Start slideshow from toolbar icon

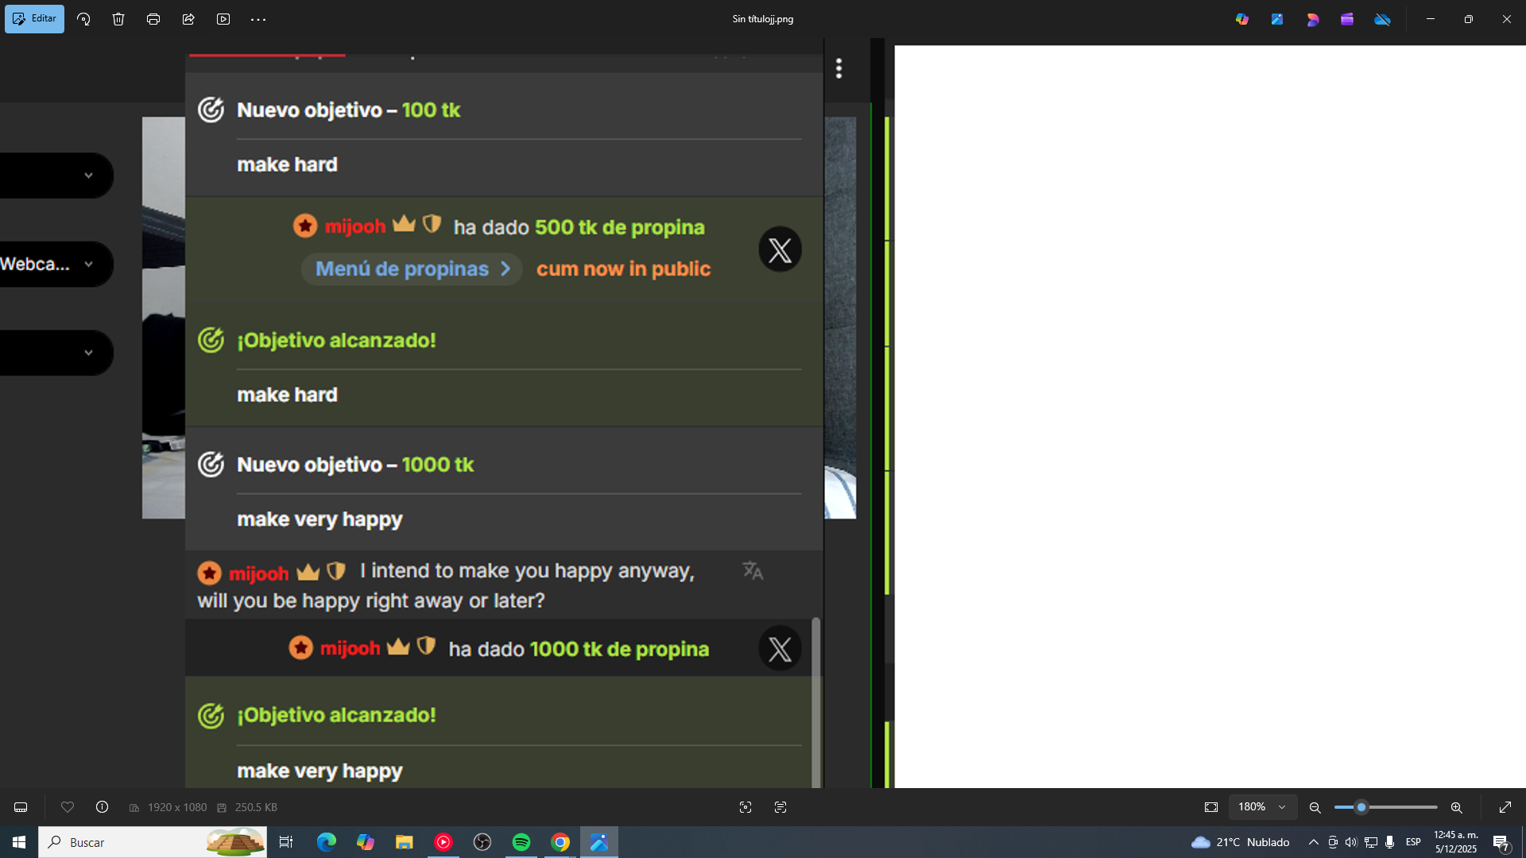click(223, 19)
